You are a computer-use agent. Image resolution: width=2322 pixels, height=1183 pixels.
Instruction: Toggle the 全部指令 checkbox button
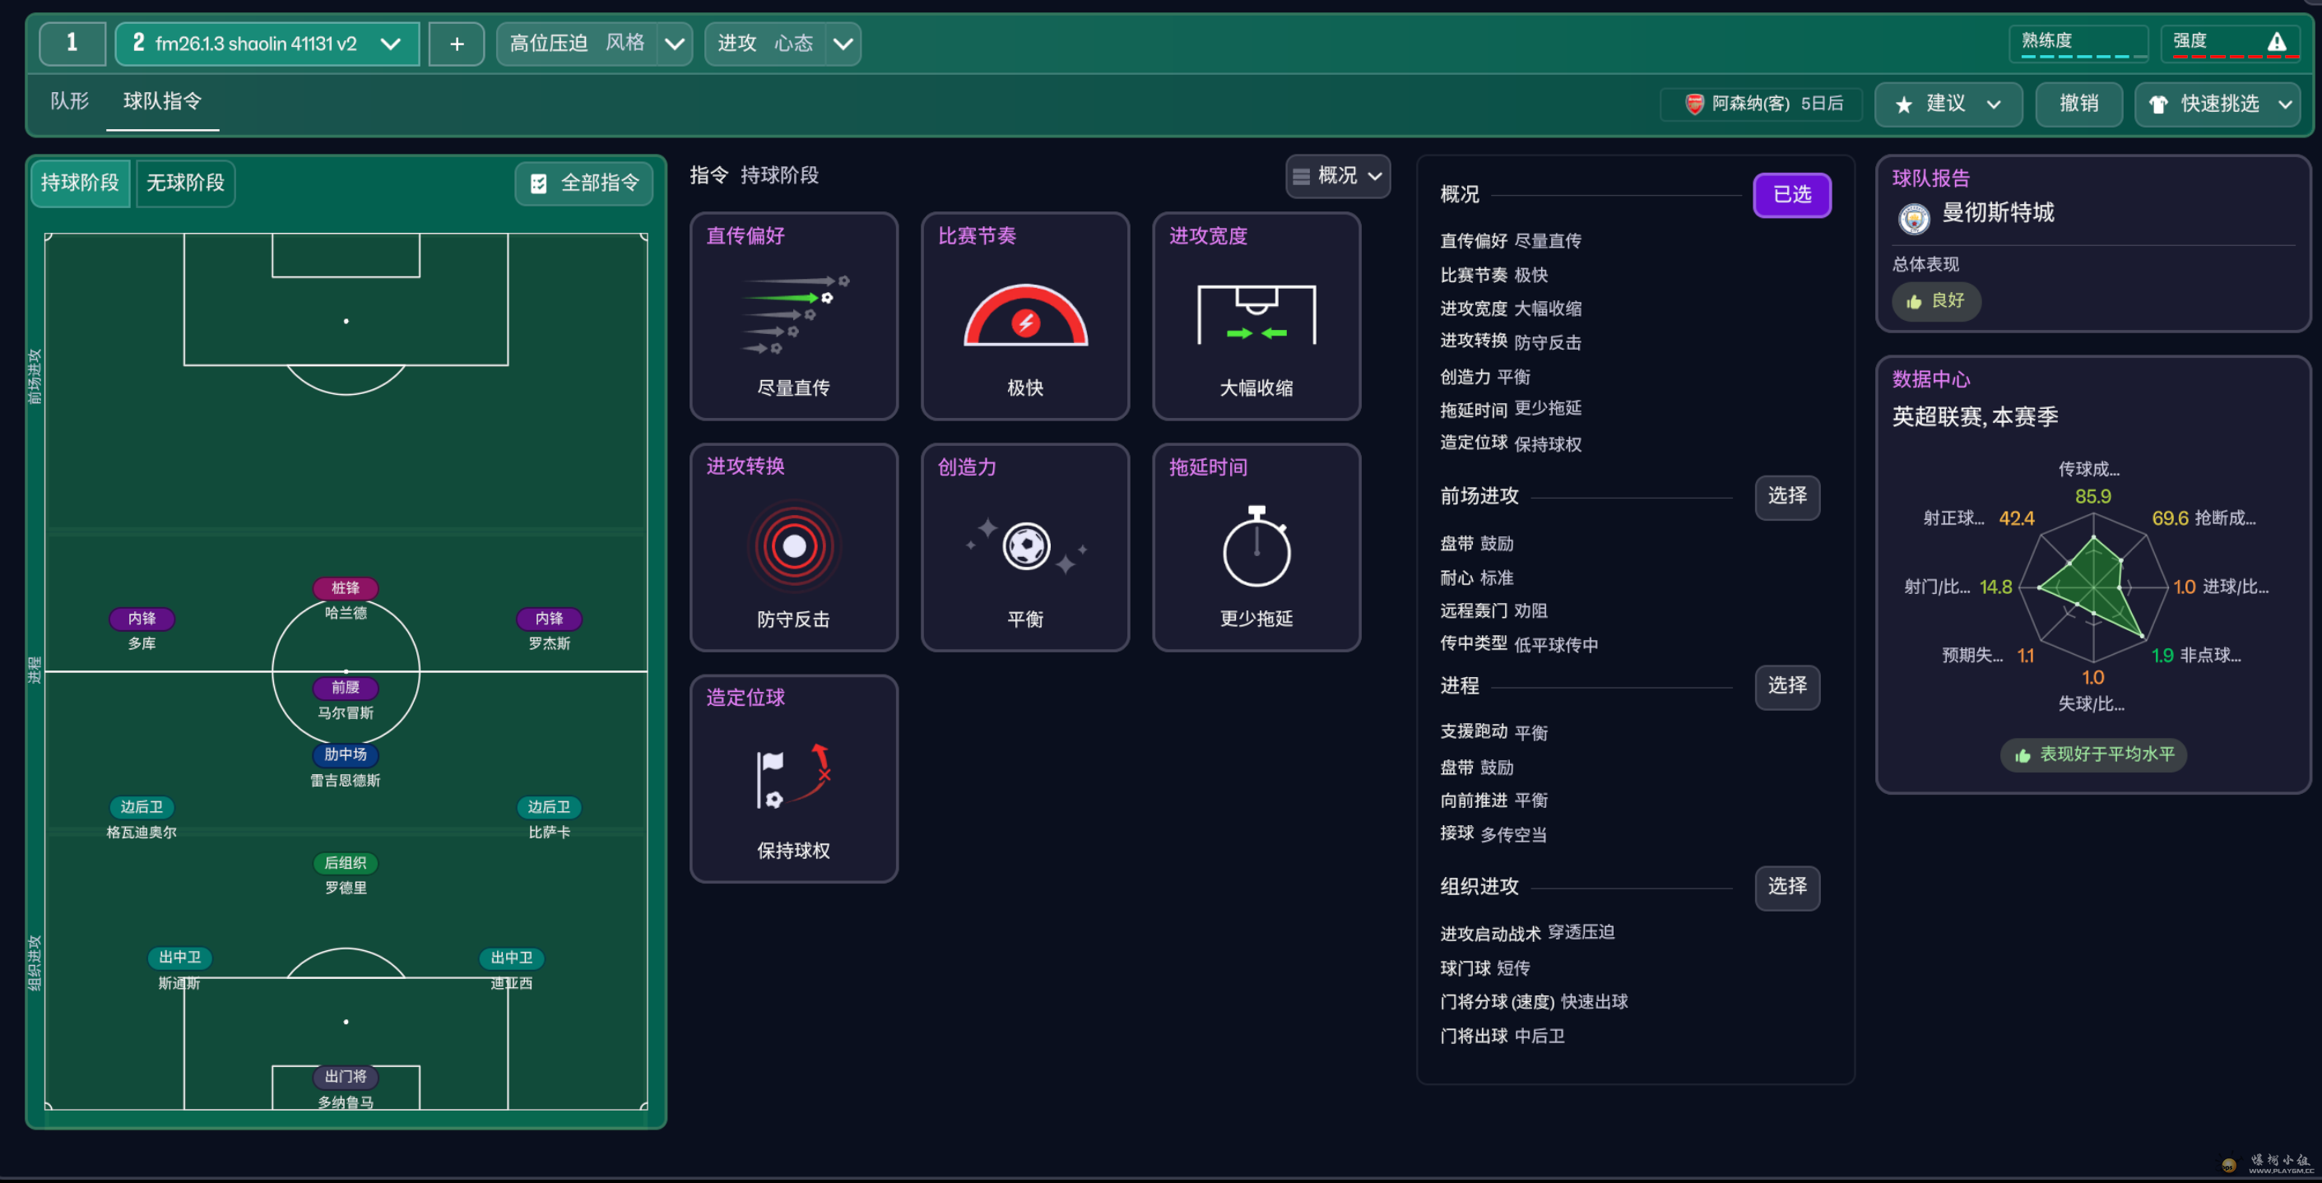pos(584,183)
